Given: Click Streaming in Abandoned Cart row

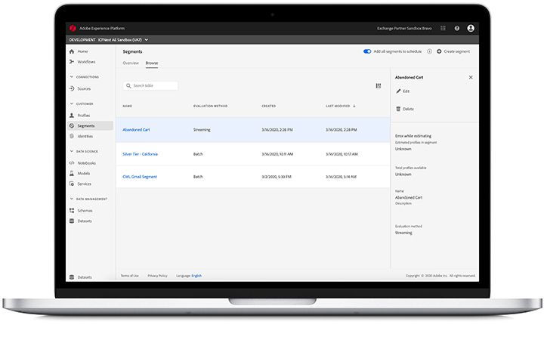Looking at the screenshot, I should point(202,129).
